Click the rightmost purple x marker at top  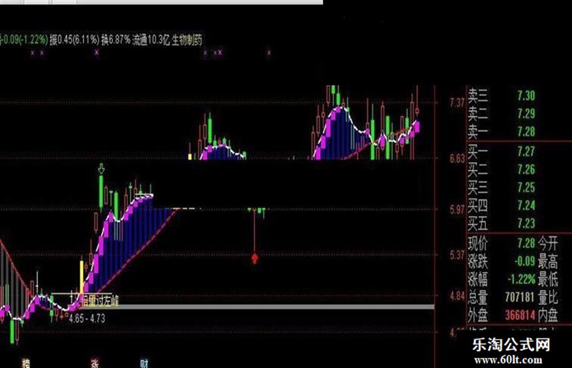click(269, 53)
